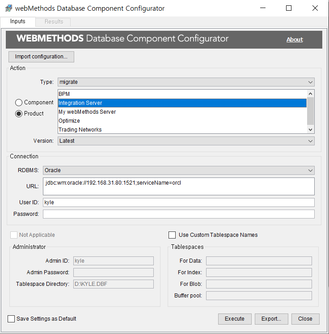Image resolution: width=329 pixels, height=334 pixels.
Task: Pick Optimize in the product list
Action: pos(182,121)
